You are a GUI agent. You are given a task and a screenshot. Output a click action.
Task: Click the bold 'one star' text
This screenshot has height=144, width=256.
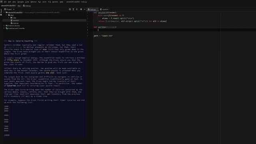coord(50,73)
